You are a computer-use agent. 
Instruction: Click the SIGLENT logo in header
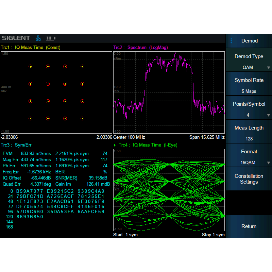(16, 38)
